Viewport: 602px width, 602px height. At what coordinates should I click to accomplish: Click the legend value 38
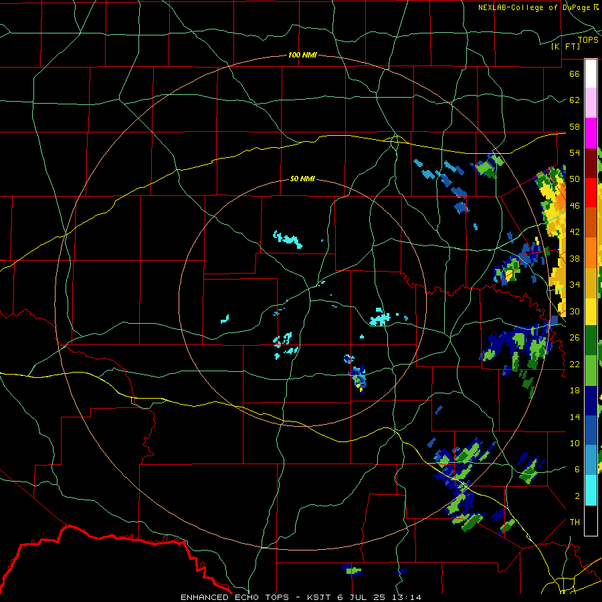575,258
